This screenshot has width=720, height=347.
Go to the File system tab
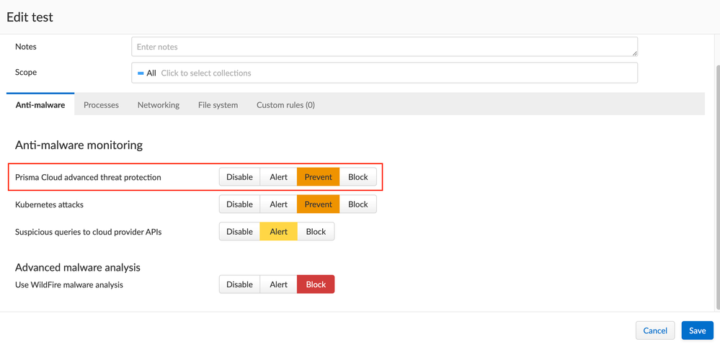[x=218, y=105]
